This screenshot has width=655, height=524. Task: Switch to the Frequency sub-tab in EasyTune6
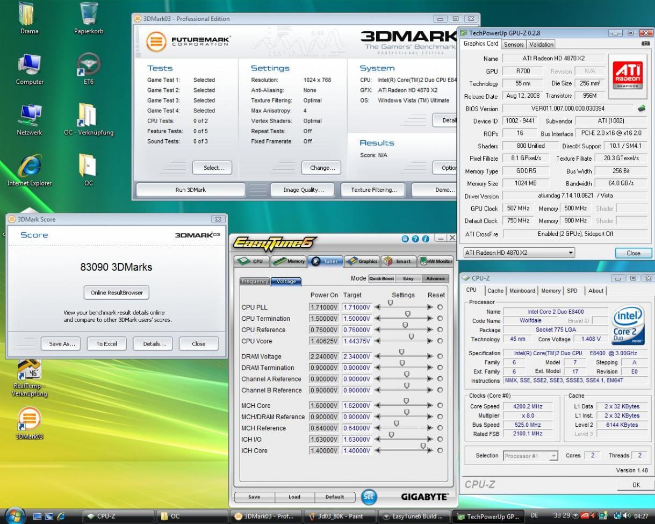[255, 282]
